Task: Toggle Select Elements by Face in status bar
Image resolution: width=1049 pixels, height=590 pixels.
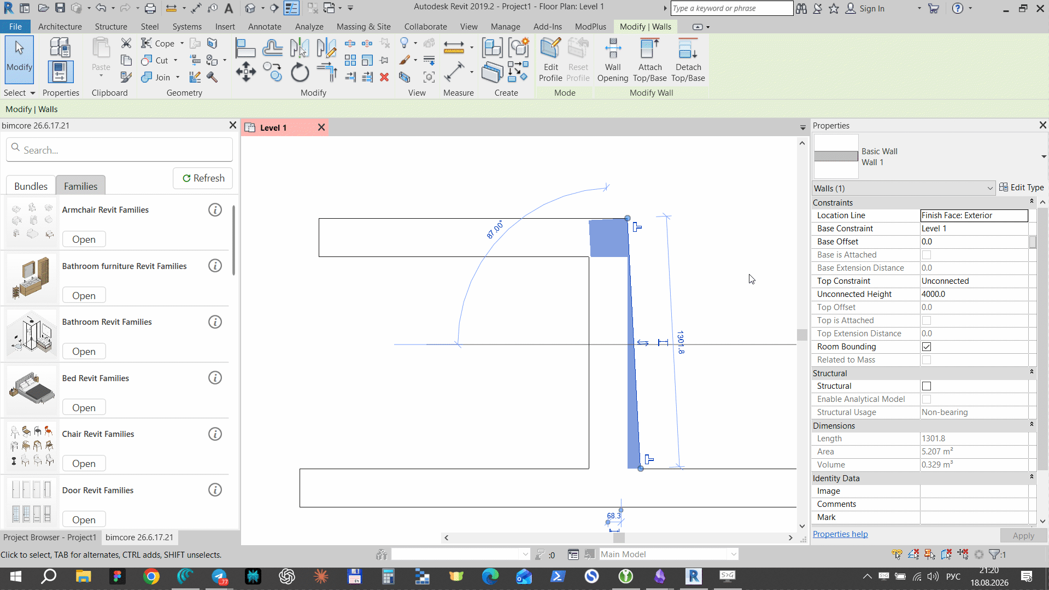Action: [946, 554]
